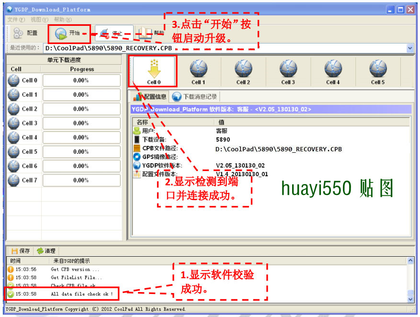Minimize the YGDP_Download_Platform window
The image size is (420, 317).
point(390,10)
